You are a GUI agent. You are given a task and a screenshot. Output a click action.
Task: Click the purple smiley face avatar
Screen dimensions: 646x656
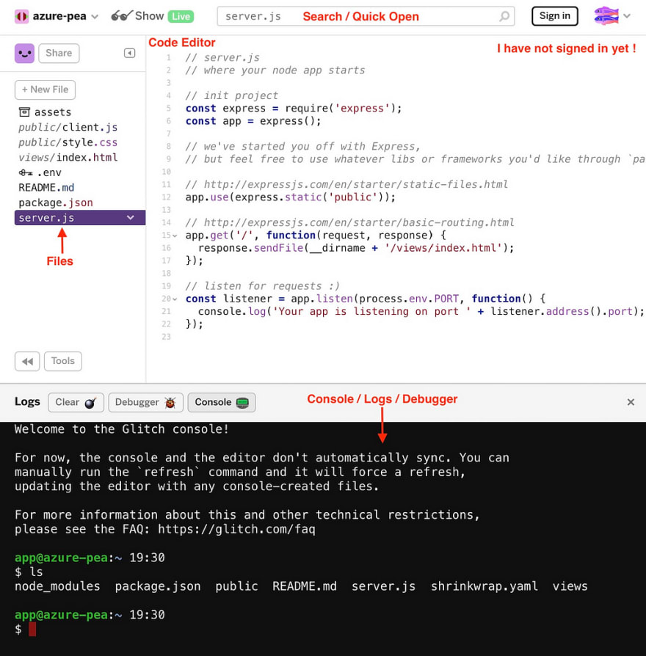(x=24, y=53)
